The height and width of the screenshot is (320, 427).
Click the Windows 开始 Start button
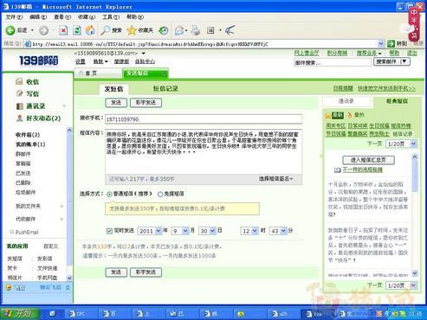pos(19,314)
